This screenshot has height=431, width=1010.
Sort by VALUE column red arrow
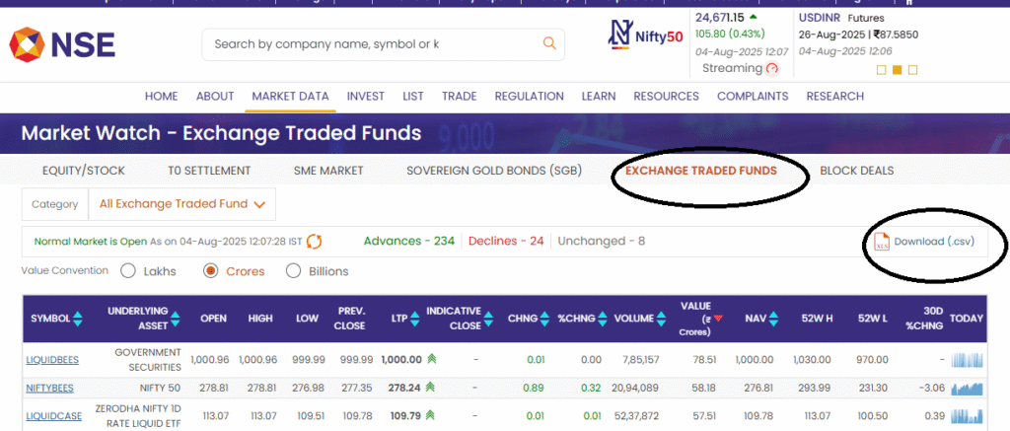click(x=718, y=319)
